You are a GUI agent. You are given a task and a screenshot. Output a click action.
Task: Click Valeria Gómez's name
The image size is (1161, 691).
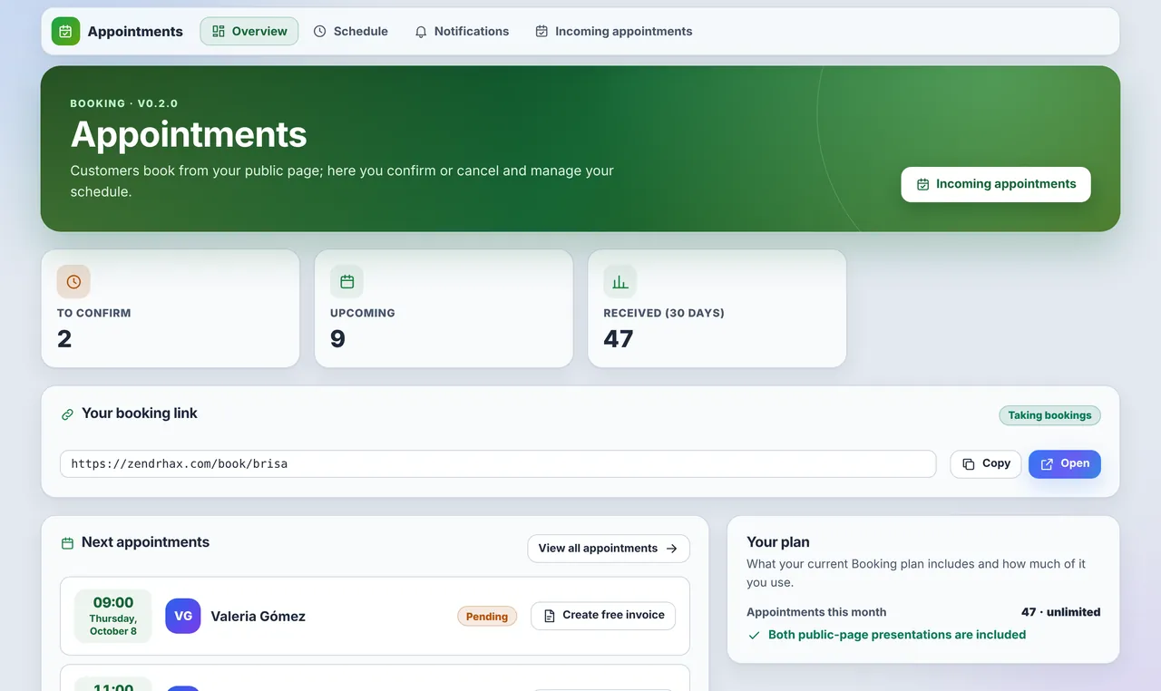[x=259, y=617]
